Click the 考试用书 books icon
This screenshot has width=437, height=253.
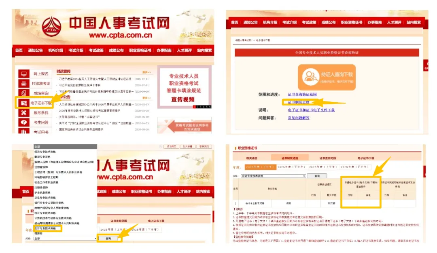tap(24, 131)
